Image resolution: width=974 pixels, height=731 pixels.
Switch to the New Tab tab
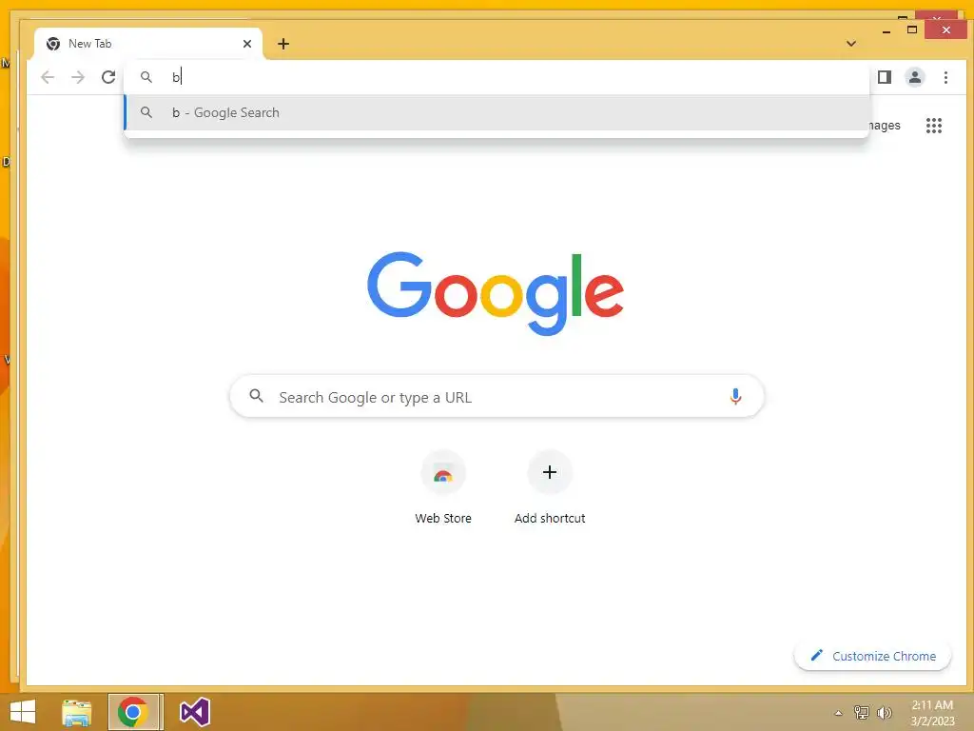tap(148, 44)
